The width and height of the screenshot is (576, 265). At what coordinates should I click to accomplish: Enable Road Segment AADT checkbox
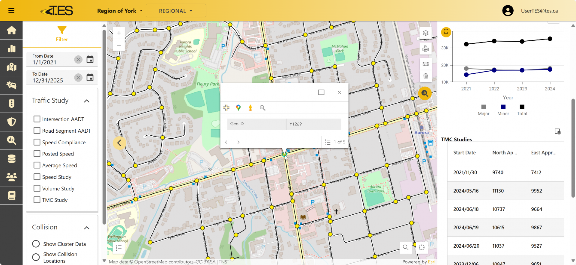(37, 131)
